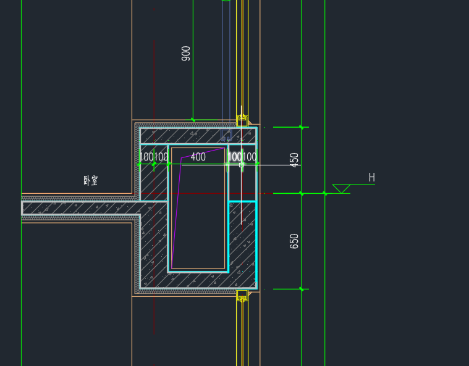
Task: Click the elevation triangle symbol
Action: point(341,188)
